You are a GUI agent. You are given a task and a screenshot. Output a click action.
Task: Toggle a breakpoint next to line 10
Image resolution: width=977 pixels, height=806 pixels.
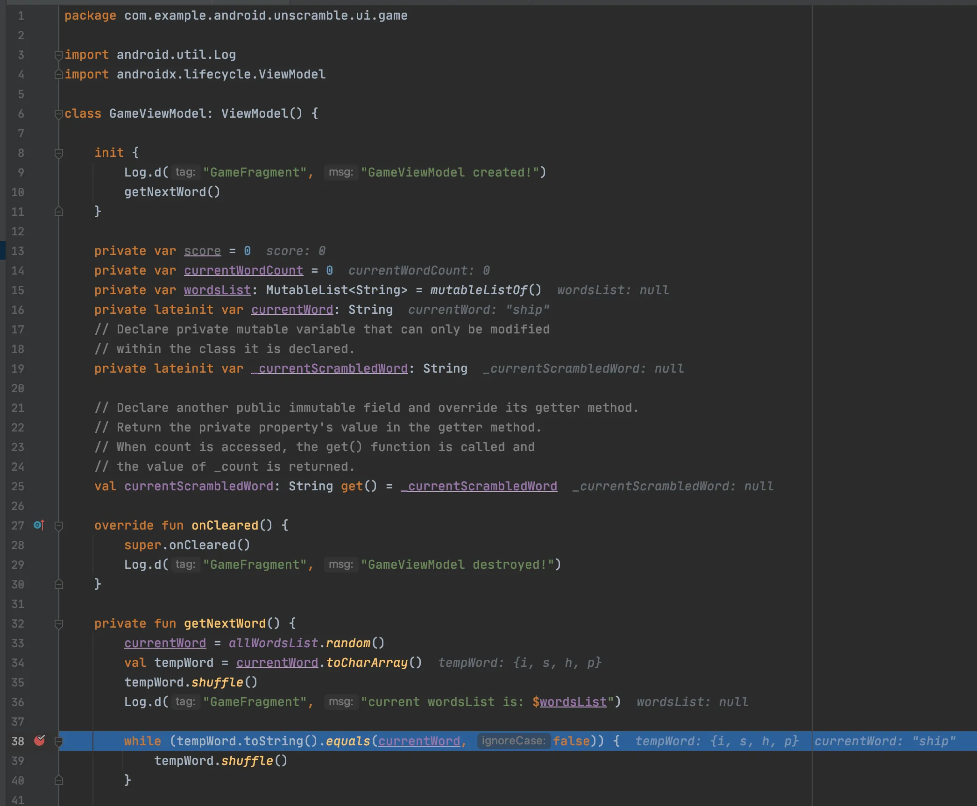click(39, 192)
